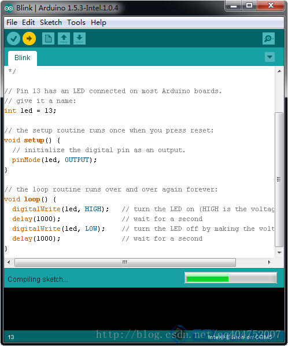
Task: Click line number 13 in status bar
Action: point(11,337)
